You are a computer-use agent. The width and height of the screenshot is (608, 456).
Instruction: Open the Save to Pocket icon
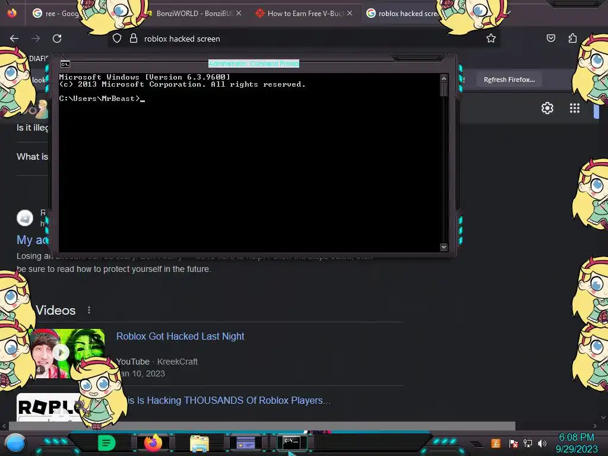550,38
